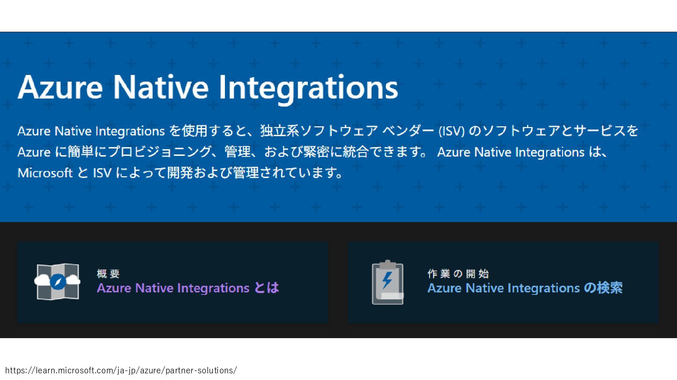Click the right cloud on the map icon
The height and width of the screenshot is (380, 677).
click(x=73, y=280)
